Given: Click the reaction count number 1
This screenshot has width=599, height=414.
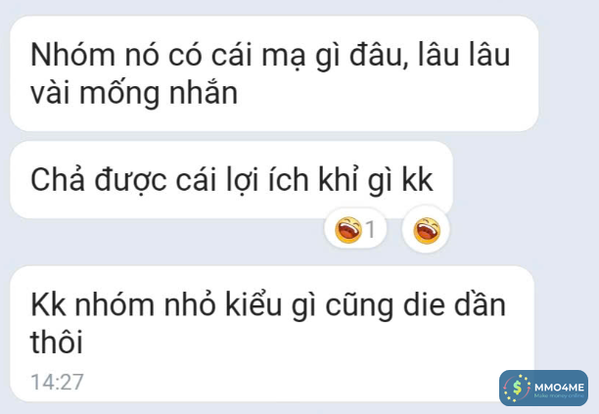Looking at the screenshot, I should [x=370, y=230].
